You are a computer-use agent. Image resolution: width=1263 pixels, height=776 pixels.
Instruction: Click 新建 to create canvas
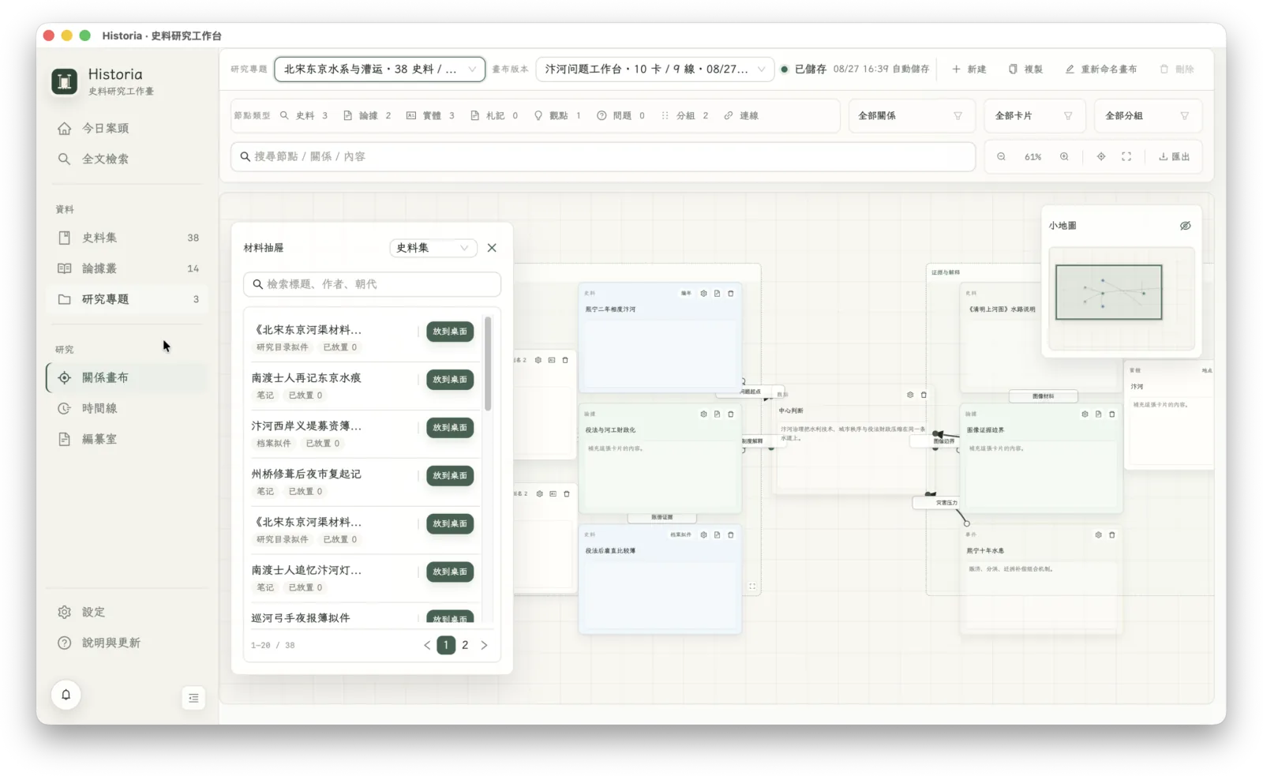[969, 69]
